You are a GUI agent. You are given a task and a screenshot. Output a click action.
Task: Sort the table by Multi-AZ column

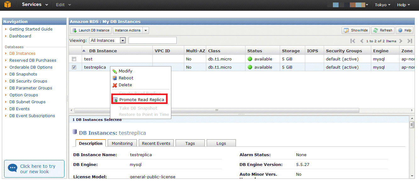(195, 51)
